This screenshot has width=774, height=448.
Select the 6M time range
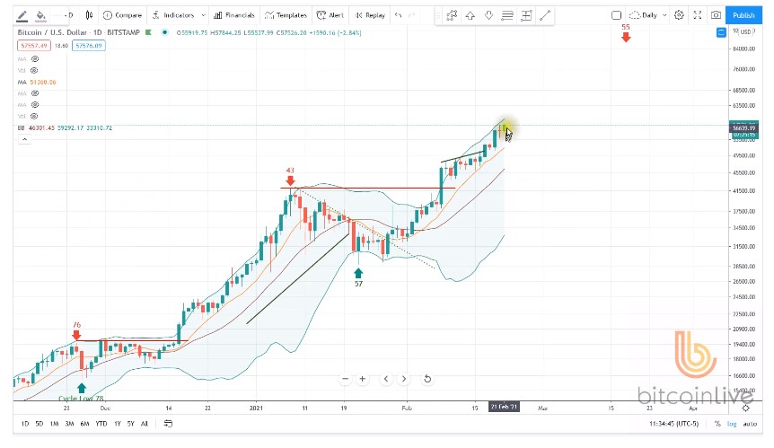(x=84, y=424)
